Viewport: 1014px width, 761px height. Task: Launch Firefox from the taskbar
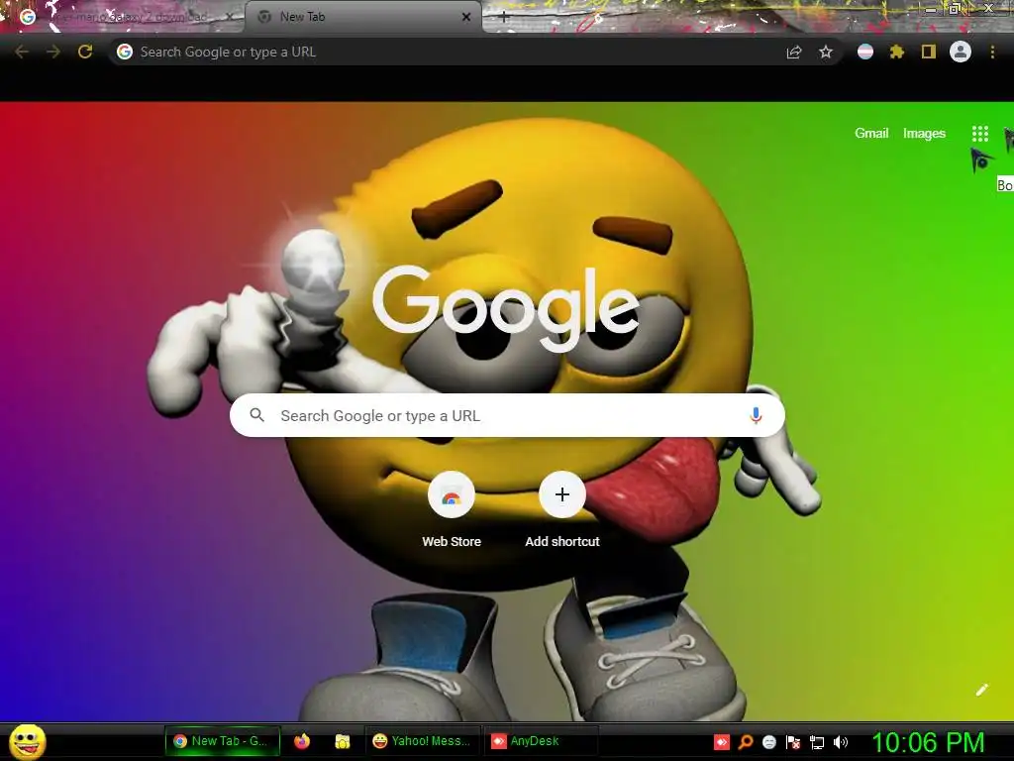point(301,741)
